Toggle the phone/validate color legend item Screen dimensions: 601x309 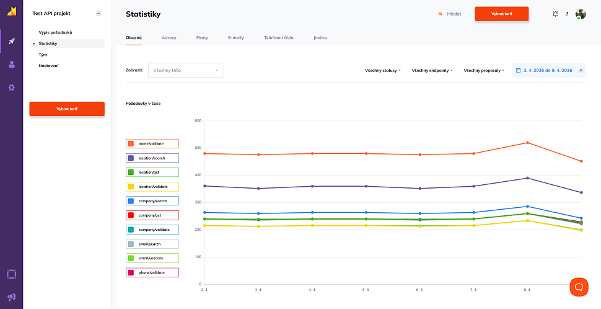click(152, 272)
